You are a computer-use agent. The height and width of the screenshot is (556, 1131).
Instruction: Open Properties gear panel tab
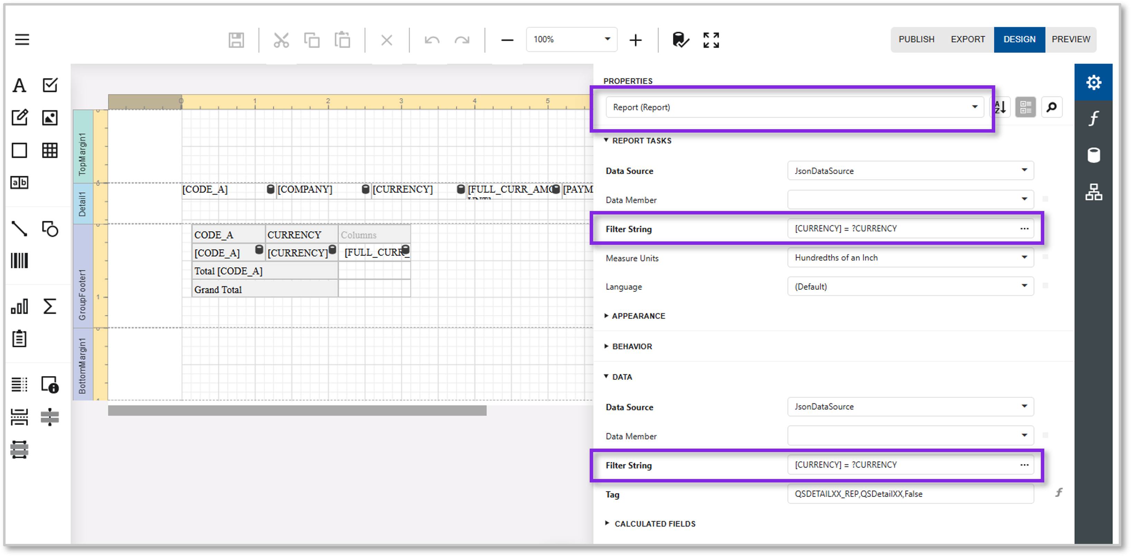[x=1093, y=82]
